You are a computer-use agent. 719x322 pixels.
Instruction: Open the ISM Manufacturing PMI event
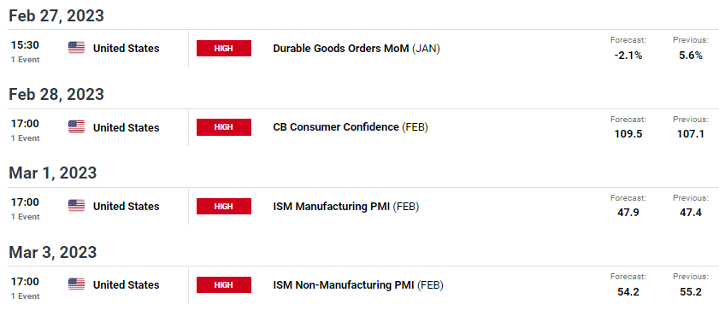click(x=345, y=206)
